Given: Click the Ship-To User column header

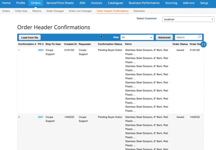Looking at the screenshot, I should tap(53, 44).
